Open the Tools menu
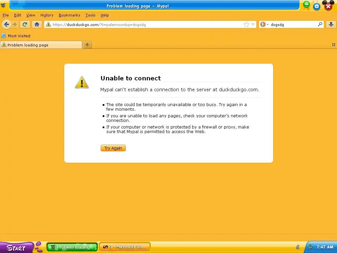Viewport: 337px width, 253px height. 90,15
